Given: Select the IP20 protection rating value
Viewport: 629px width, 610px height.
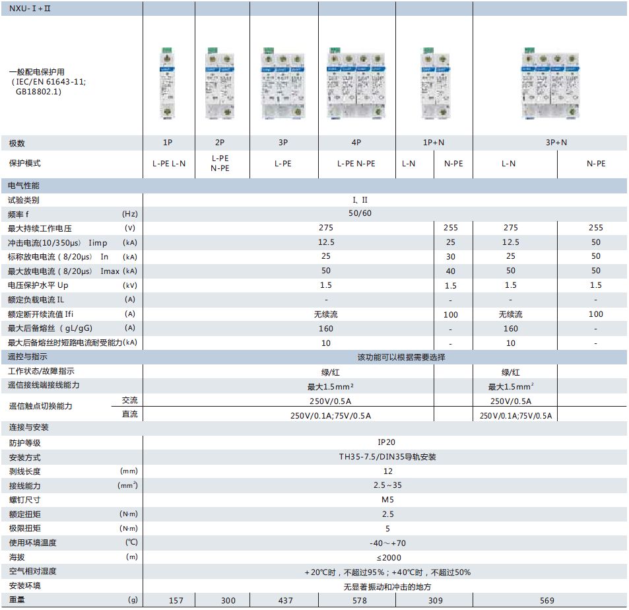Looking at the screenshot, I should (x=386, y=442).
